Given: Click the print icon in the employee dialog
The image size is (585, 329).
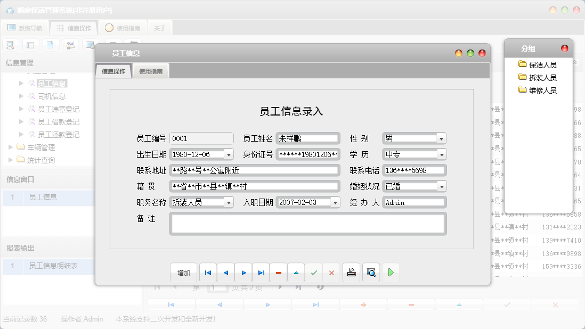Looking at the screenshot, I should click(x=352, y=272).
